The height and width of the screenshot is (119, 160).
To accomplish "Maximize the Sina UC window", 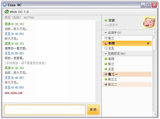I will click(x=149, y=5).
